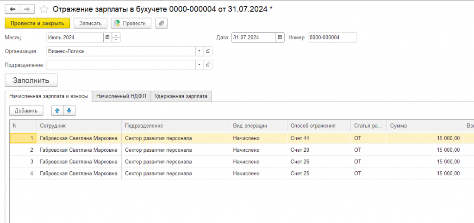Select the 15 000,00 amount in row 3
474x223 pixels.
[x=425, y=161]
